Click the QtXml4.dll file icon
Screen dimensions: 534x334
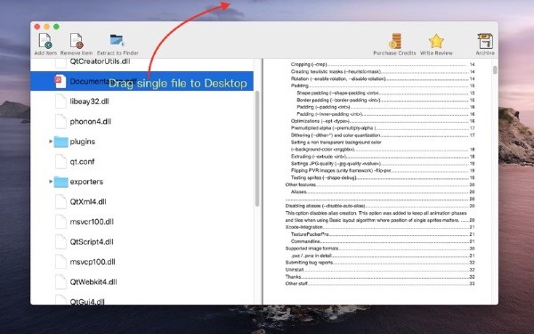tap(61, 201)
